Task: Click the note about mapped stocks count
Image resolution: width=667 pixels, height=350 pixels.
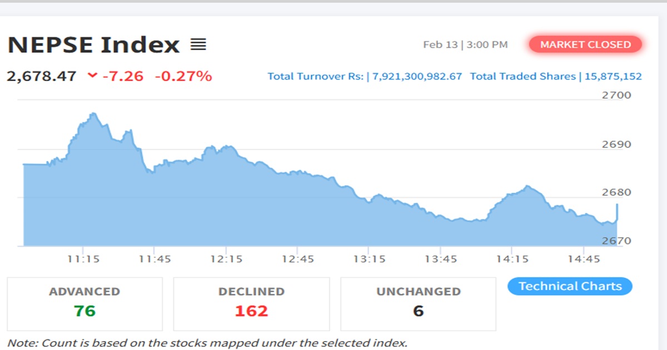Action: (207, 342)
